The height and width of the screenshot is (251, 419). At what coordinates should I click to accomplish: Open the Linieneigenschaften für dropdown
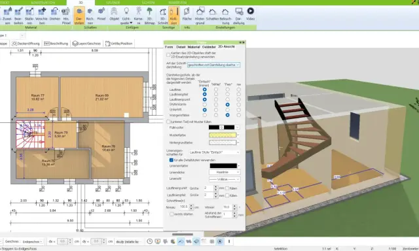point(214,152)
